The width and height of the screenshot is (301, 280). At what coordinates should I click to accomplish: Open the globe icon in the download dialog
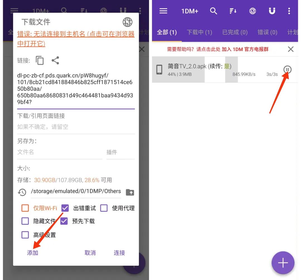128,22
